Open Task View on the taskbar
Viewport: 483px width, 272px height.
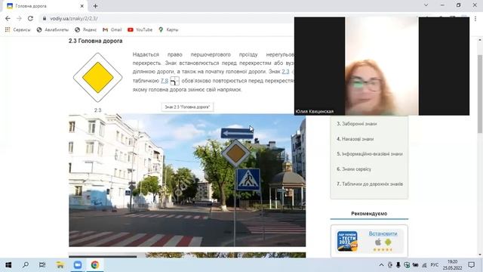pyautogui.click(x=42, y=265)
